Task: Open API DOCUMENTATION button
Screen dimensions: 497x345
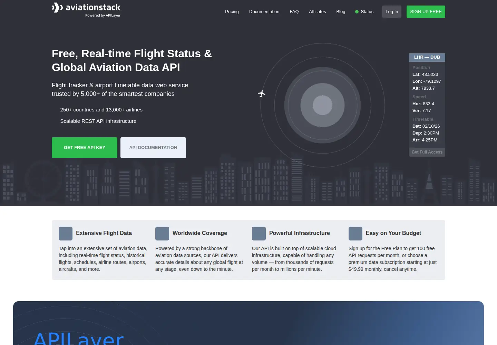Action: point(153,148)
